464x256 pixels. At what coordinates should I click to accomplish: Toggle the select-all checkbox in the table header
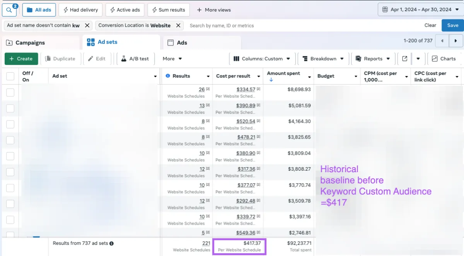pos(10,76)
